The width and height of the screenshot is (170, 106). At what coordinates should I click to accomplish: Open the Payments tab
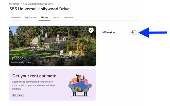click(x=68, y=17)
